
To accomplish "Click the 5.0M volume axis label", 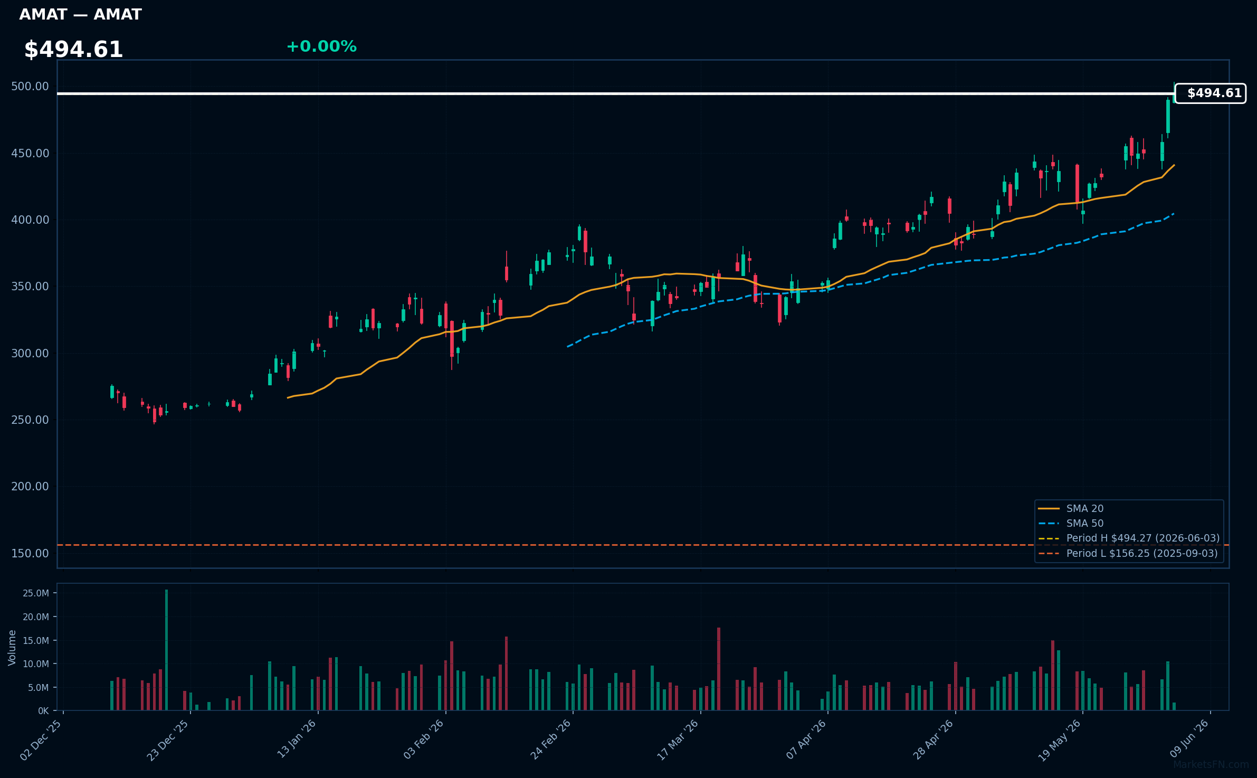I will pyautogui.click(x=39, y=688).
